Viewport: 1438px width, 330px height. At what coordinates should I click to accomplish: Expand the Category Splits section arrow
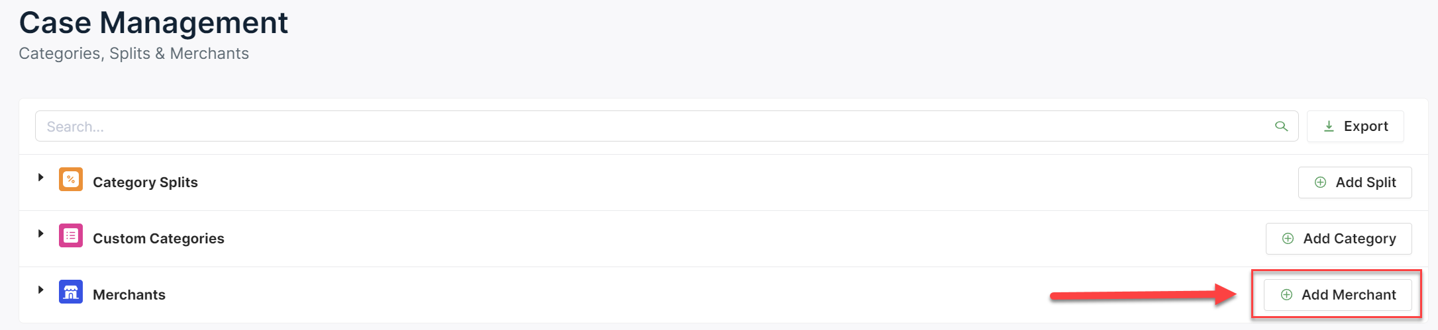(40, 177)
